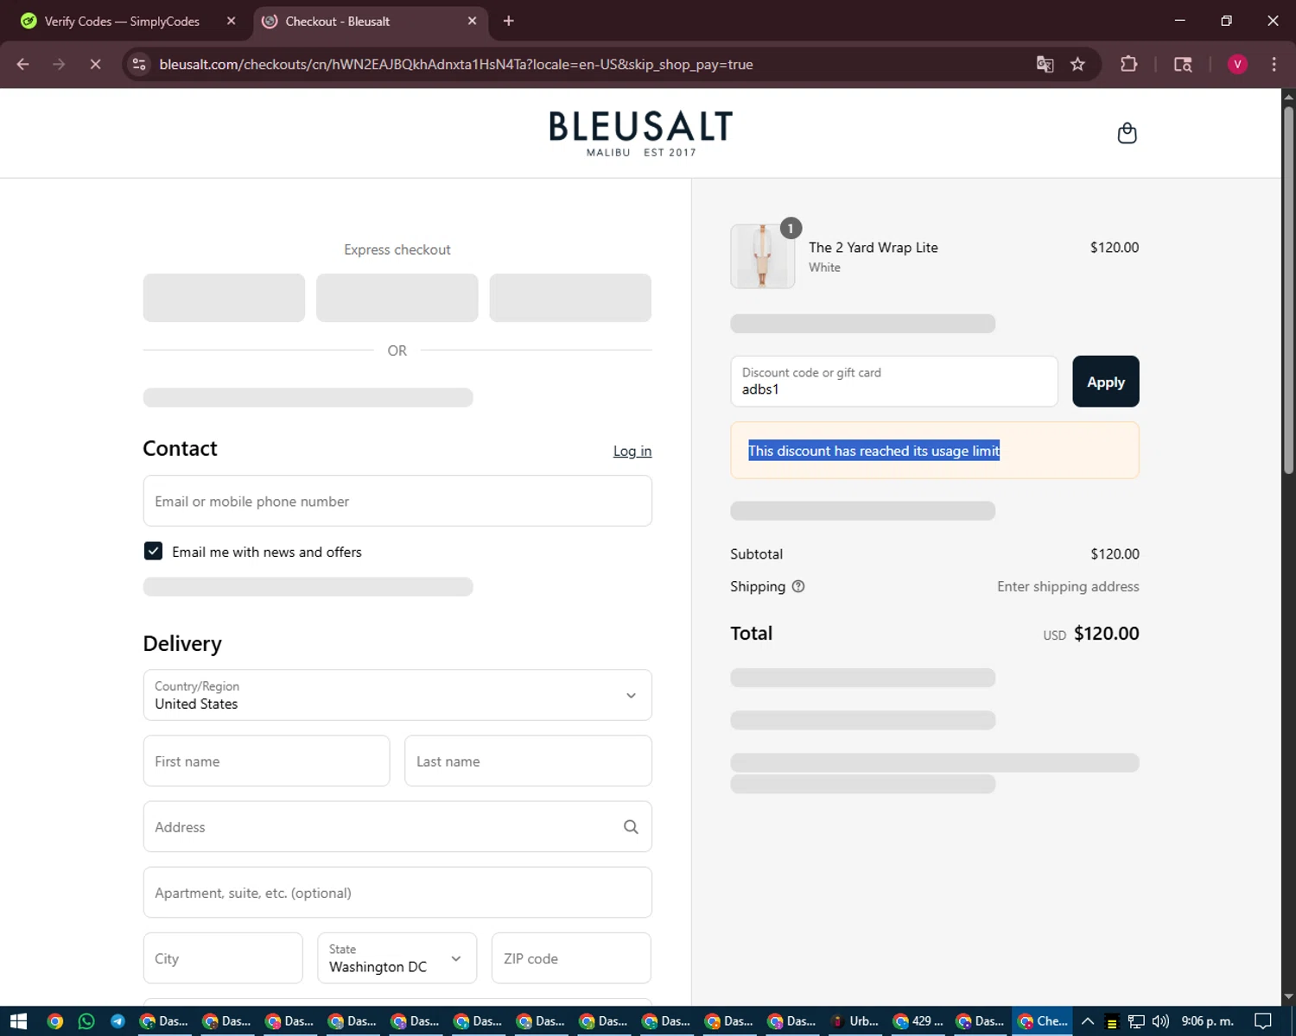Click the ZIP code field
The height and width of the screenshot is (1036, 1296).
coord(571,958)
